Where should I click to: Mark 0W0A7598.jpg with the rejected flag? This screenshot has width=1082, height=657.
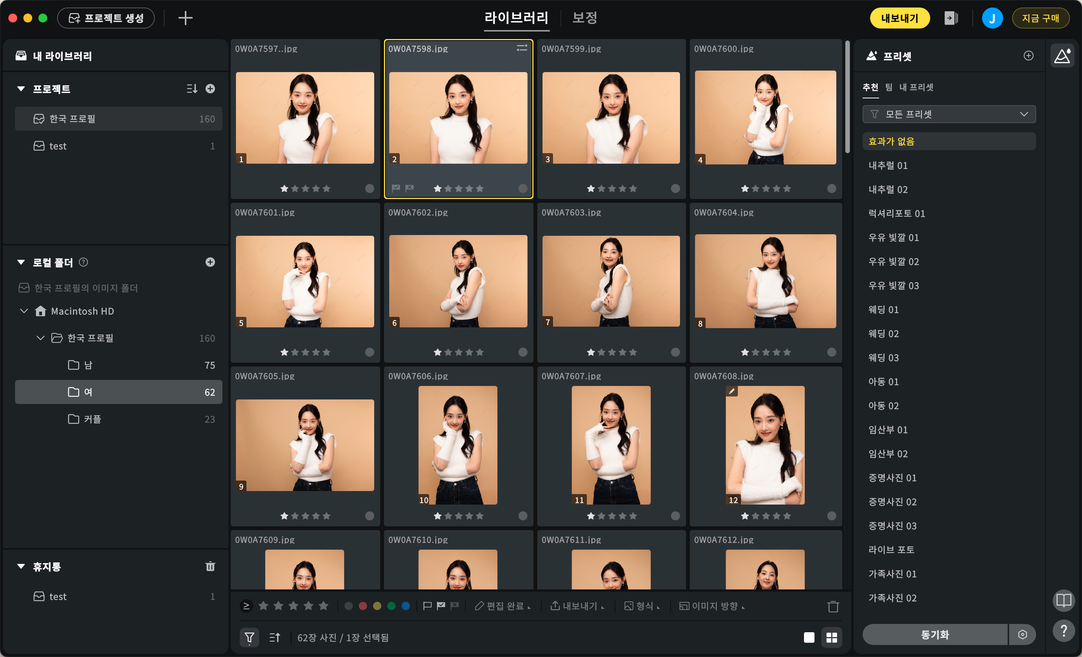point(410,188)
